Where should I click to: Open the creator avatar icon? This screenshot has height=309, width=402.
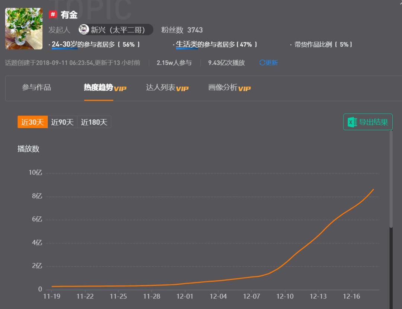tap(84, 29)
